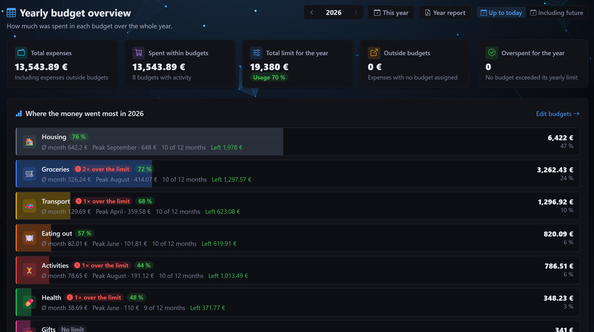The image size is (594, 332).
Task: Click the 19,380 € total limit value
Action: click(x=269, y=67)
